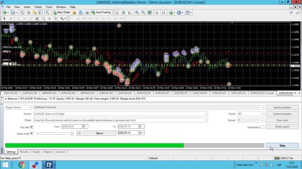Viewport: 302px width, 169px height.
Task: Toggle the Data Window icon
Action: (x=28, y=13)
